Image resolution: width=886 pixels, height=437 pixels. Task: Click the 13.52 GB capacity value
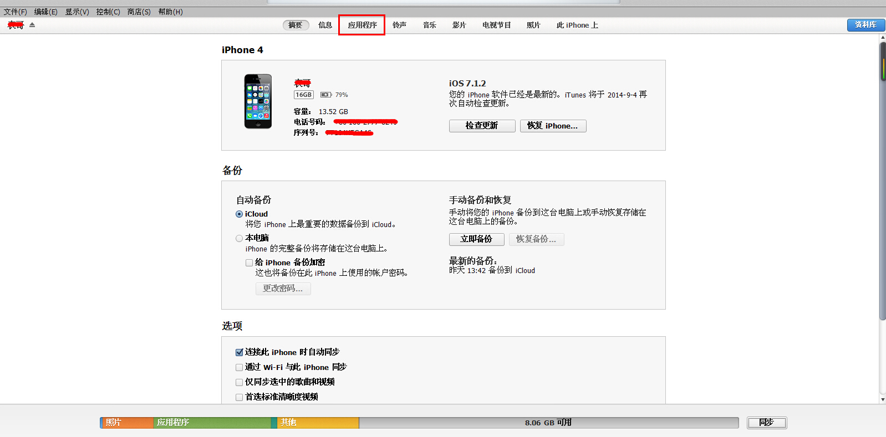click(333, 112)
